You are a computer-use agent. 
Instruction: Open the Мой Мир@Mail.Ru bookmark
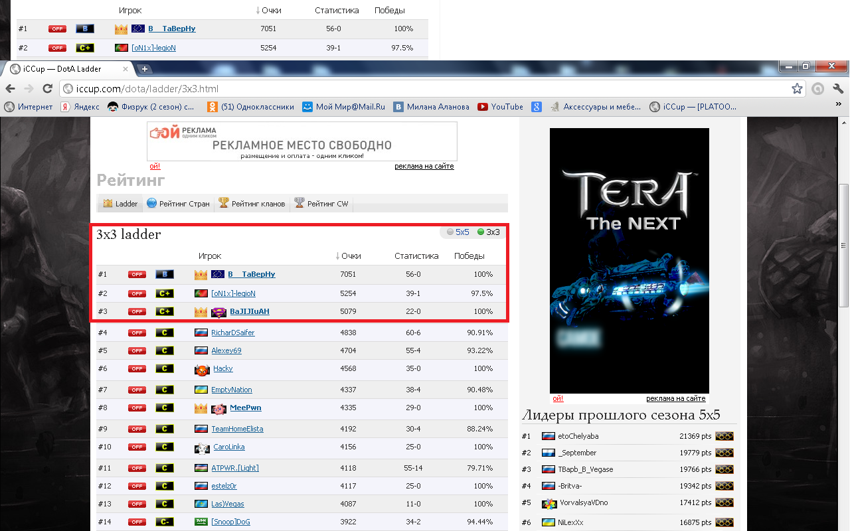pos(343,106)
